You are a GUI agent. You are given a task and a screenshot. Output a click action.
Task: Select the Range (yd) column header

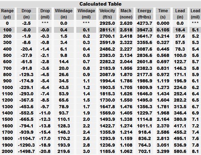pyautogui.click(x=7, y=14)
